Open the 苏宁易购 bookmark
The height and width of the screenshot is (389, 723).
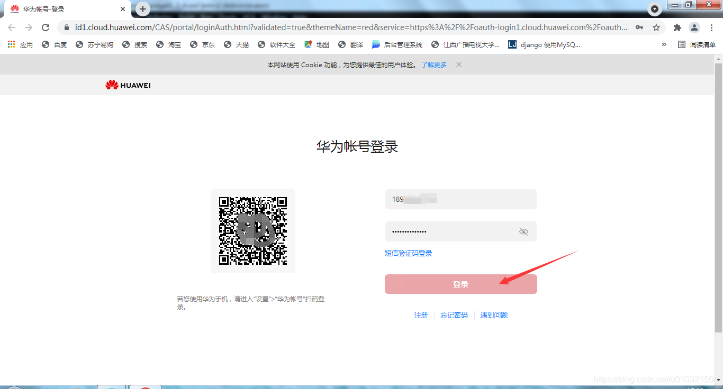tap(94, 45)
